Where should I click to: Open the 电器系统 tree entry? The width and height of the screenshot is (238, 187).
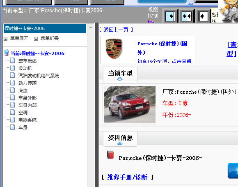coord(27,120)
